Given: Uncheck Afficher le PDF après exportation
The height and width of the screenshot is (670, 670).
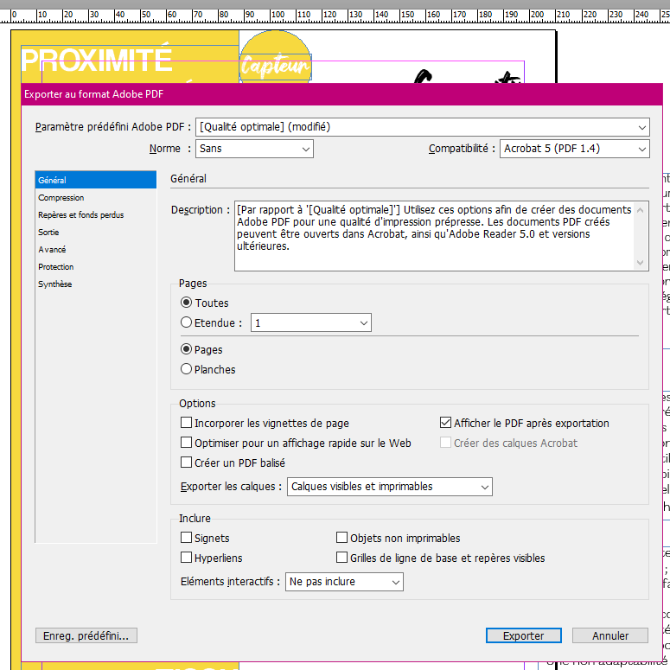Looking at the screenshot, I should click(x=445, y=423).
